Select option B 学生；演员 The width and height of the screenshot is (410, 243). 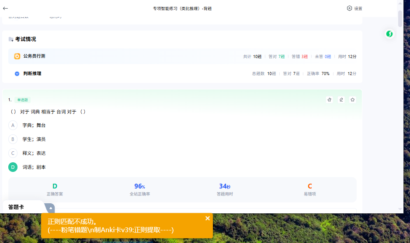tap(27, 139)
